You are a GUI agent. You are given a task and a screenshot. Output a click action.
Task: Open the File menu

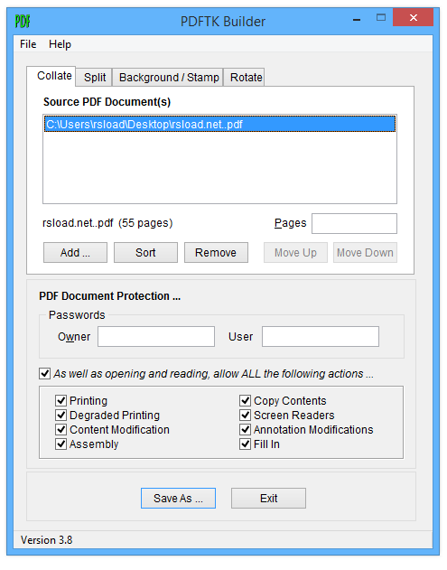[x=28, y=44]
